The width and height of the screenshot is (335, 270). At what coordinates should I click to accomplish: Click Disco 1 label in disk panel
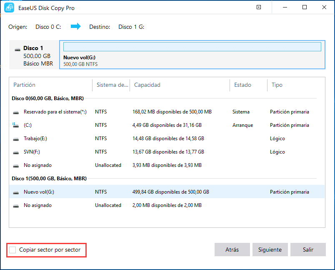(33, 48)
